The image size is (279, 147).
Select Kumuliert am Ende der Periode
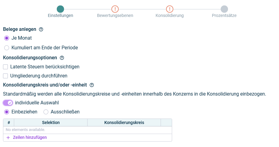click(7, 47)
